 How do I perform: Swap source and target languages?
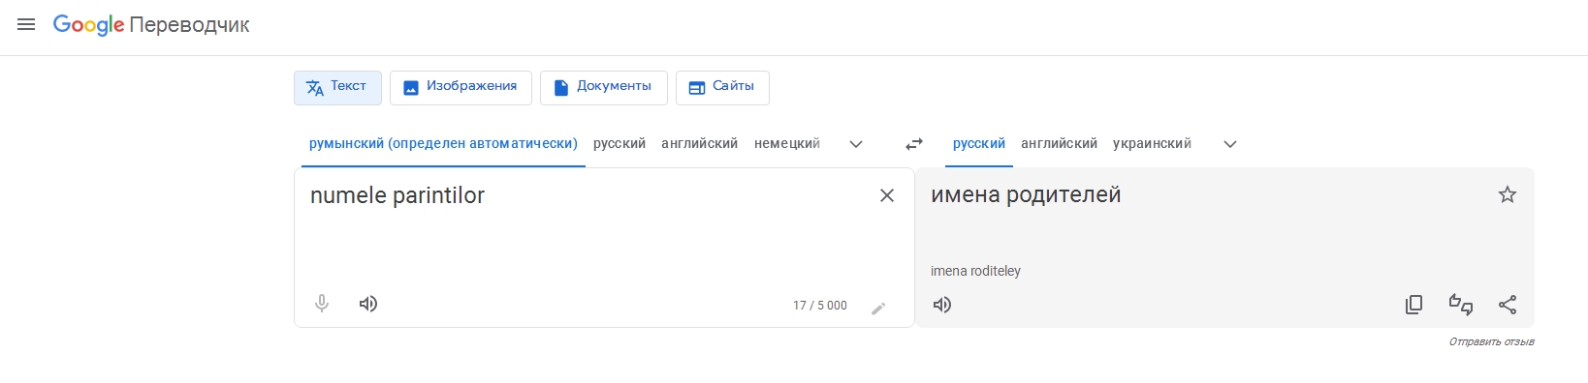tap(914, 144)
